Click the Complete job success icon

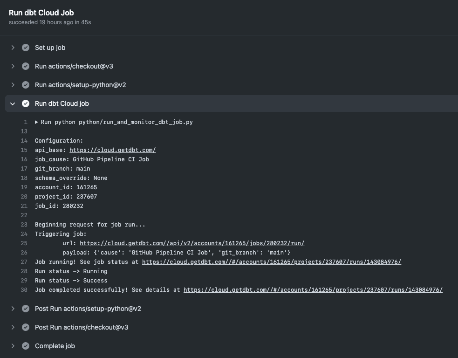[26, 346]
